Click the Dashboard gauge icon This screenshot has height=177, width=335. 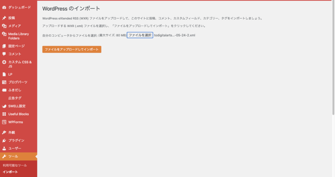click(x=4, y=8)
